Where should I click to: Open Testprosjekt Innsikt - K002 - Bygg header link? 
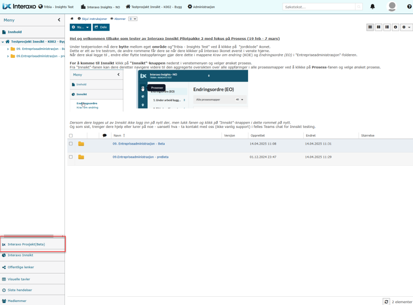tap(154, 7)
